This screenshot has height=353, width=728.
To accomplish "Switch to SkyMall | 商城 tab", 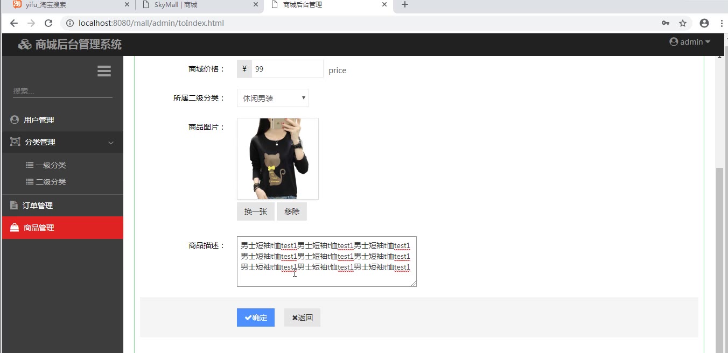I will click(x=199, y=5).
